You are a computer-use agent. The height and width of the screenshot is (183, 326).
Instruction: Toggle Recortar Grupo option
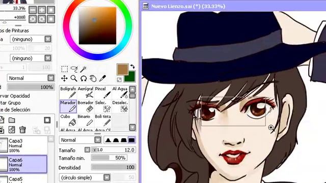pos(10,103)
